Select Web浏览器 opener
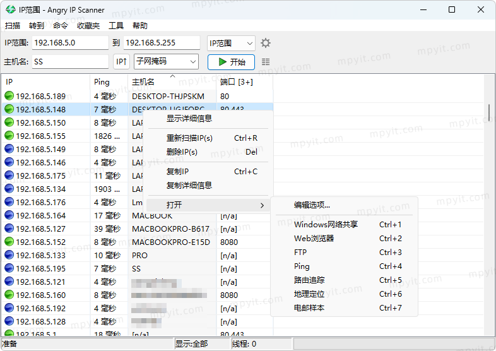496x351 pixels. 344,239
